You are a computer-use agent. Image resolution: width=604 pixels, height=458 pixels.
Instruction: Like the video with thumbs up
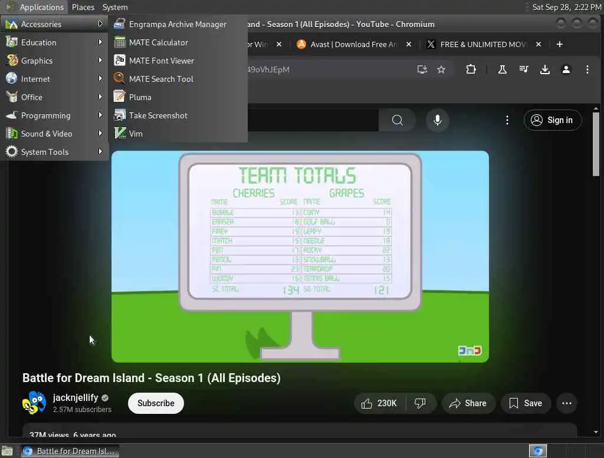click(379, 403)
